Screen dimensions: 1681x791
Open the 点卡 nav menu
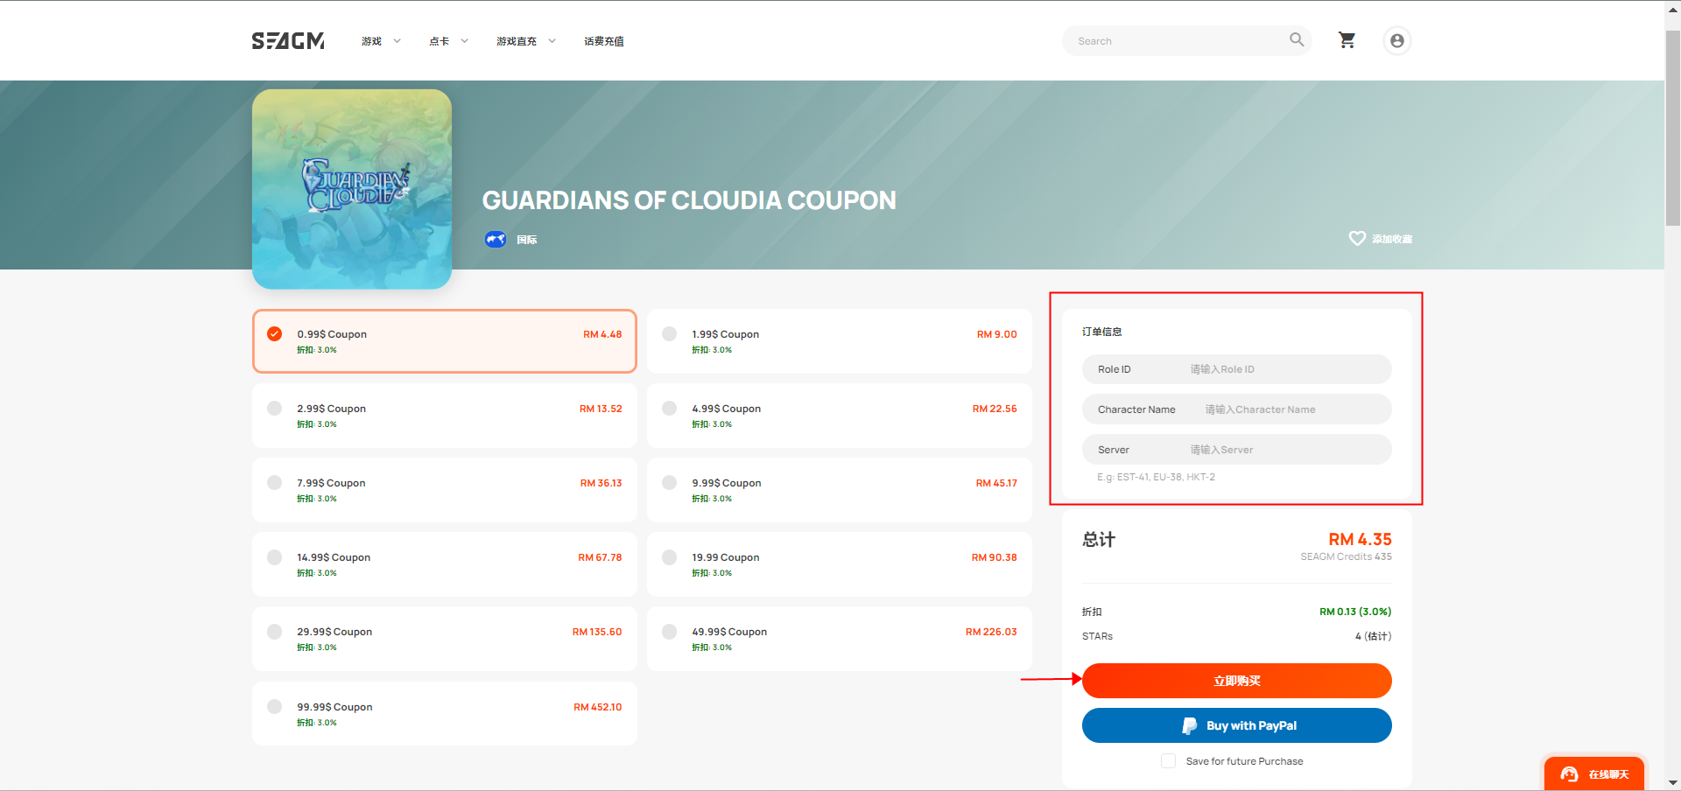click(440, 41)
